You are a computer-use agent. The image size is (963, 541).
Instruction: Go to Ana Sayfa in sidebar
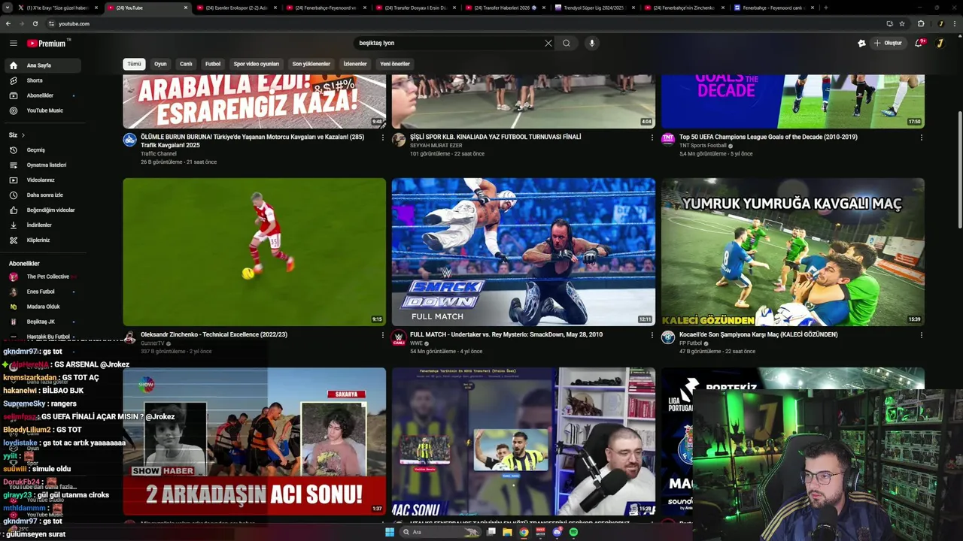pyautogui.click(x=43, y=65)
